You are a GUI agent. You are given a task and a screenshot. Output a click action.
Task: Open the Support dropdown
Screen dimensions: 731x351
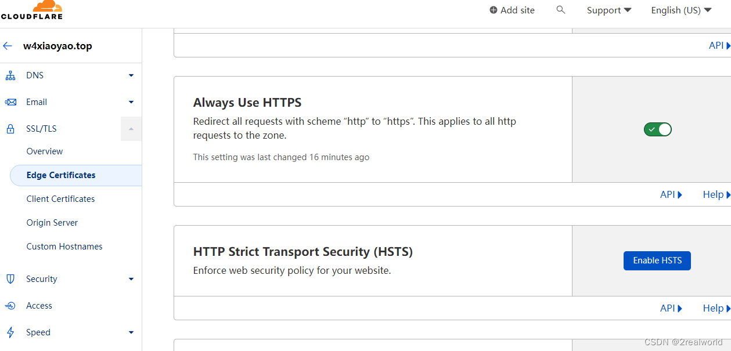608,10
